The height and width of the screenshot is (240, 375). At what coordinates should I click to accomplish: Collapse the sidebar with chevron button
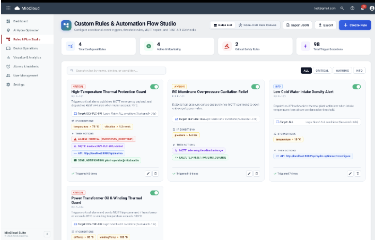47,234
